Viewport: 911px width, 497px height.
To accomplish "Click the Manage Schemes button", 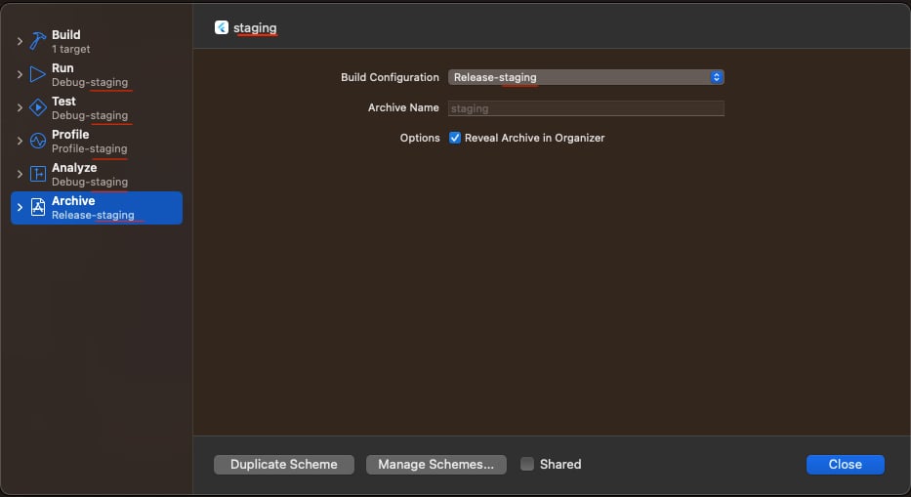I will 435,465.
